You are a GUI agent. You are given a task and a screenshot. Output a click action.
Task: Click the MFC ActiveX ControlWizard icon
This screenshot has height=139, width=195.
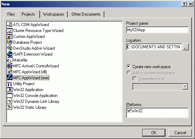pyautogui.click(x=10, y=66)
